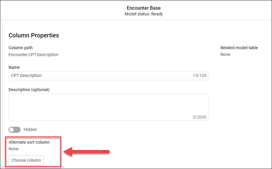Click the Column path label
This screenshot has height=169, width=272.
21,48
